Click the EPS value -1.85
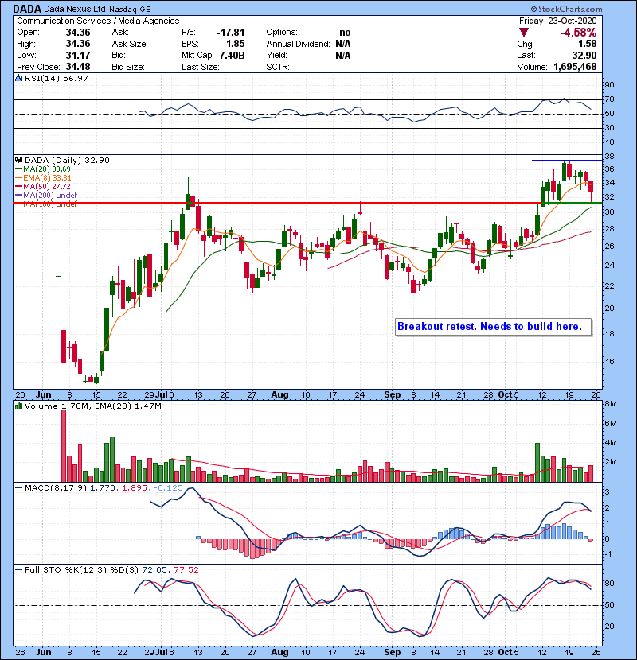637x660 pixels. click(233, 44)
